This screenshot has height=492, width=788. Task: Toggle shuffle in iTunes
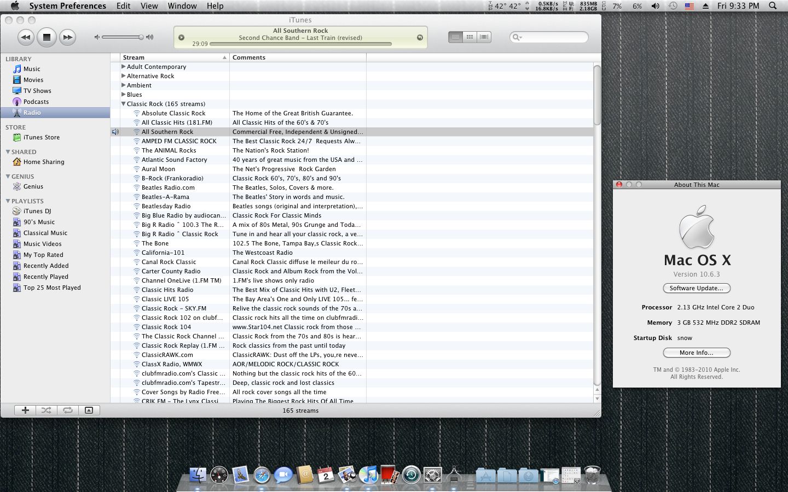tap(47, 410)
